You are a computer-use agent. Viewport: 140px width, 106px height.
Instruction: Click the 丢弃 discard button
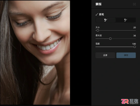105,55
